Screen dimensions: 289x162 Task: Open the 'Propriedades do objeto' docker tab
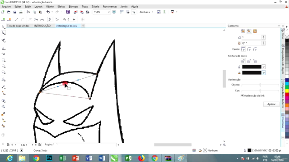pyautogui.click(x=283, y=59)
